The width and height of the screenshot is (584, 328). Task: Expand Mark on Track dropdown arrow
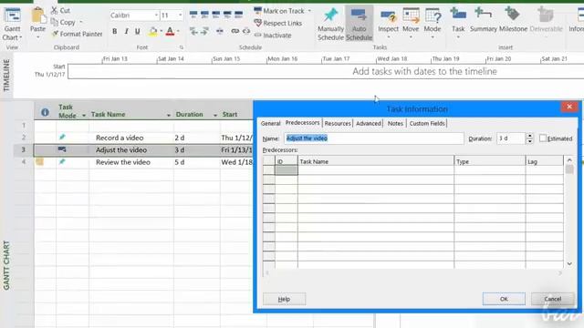point(309,11)
